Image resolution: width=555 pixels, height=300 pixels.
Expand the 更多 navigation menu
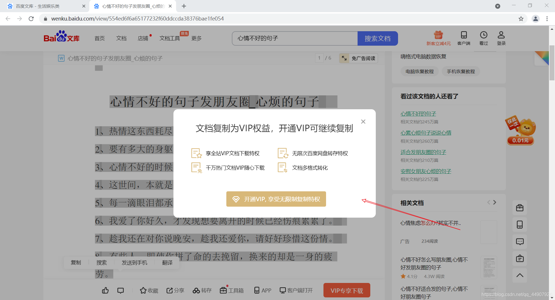(196, 38)
